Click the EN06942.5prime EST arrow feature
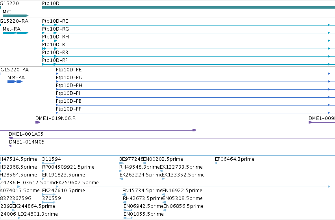This screenshot has height=220, width=335. [128, 210]
